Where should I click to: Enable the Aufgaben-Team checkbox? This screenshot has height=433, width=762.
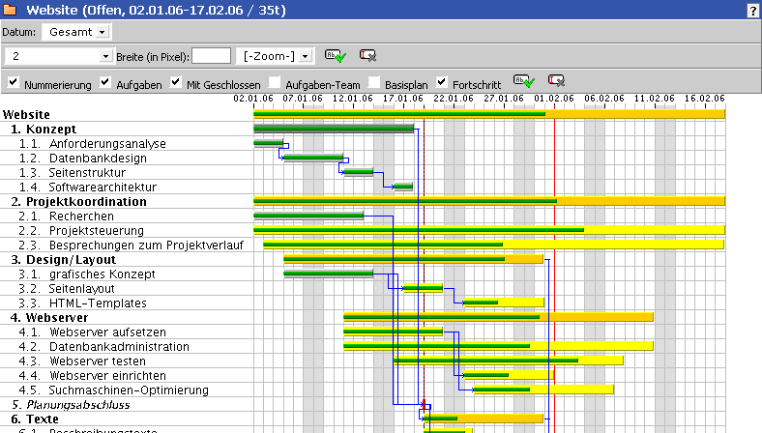click(x=275, y=82)
